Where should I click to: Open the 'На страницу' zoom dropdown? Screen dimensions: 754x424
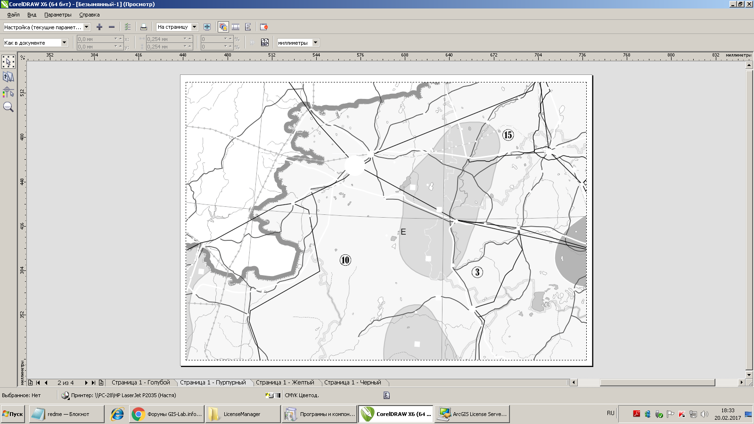click(194, 27)
